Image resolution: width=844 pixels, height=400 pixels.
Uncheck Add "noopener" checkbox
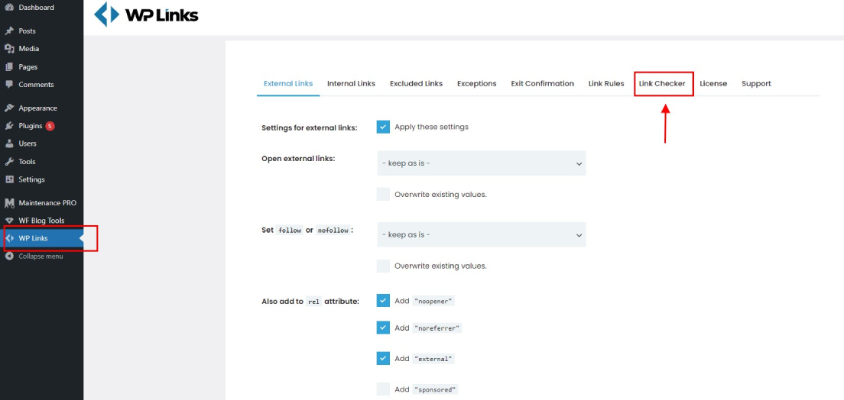coord(383,301)
